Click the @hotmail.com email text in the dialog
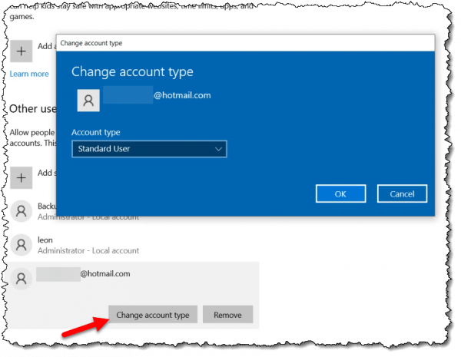461x357 pixels. click(182, 95)
